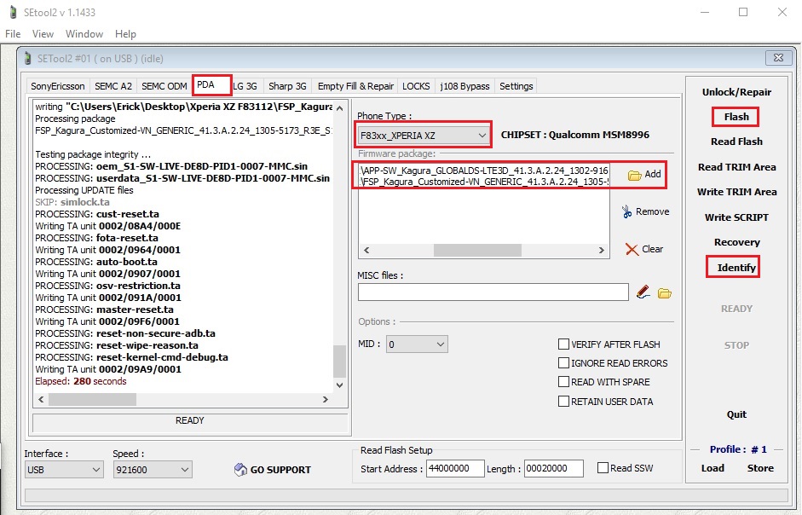This screenshot has width=802, height=515.
Task: Click the log scroll up arrow
Action: 339,108
